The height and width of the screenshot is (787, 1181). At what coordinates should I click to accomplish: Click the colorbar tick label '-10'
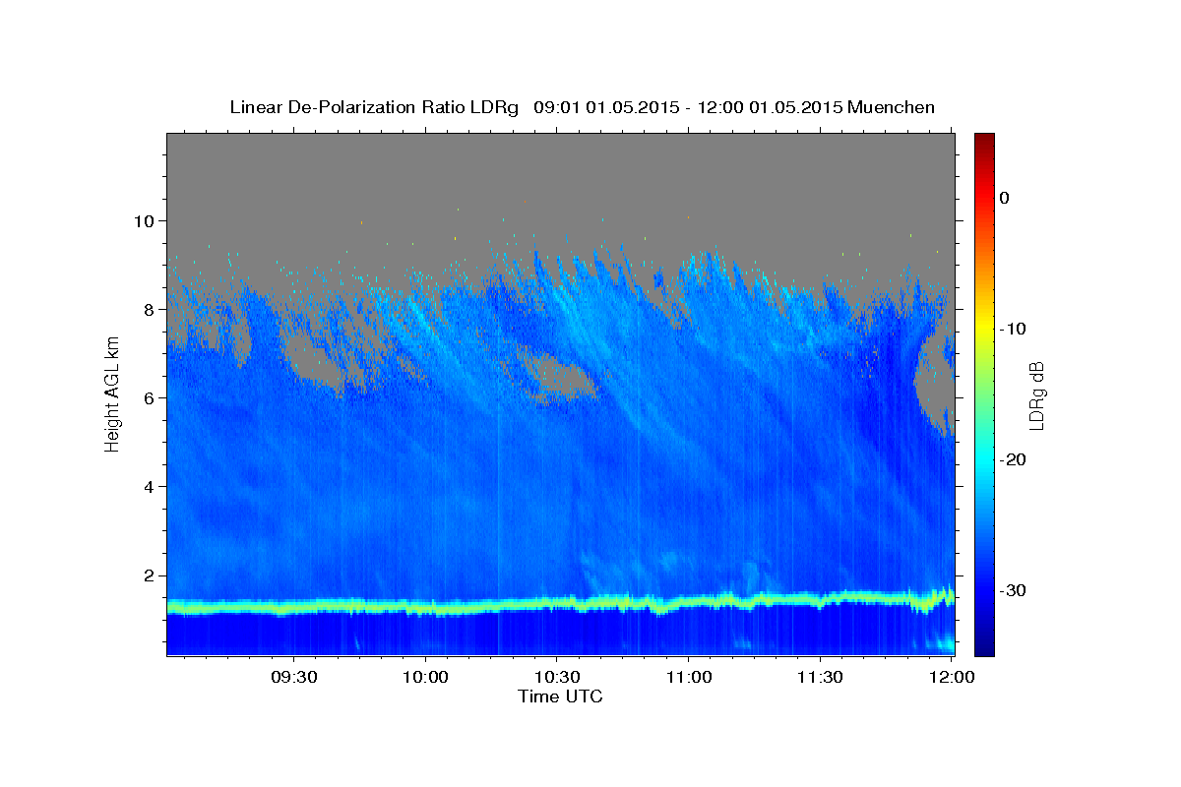[1015, 329]
